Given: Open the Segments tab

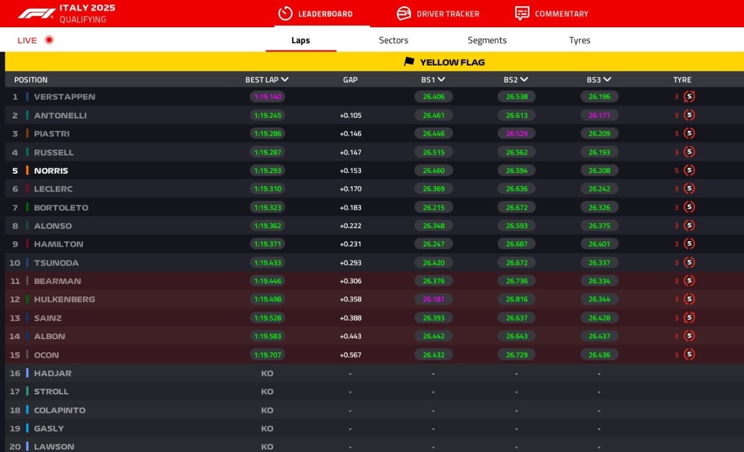Looking at the screenshot, I should [487, 40].
